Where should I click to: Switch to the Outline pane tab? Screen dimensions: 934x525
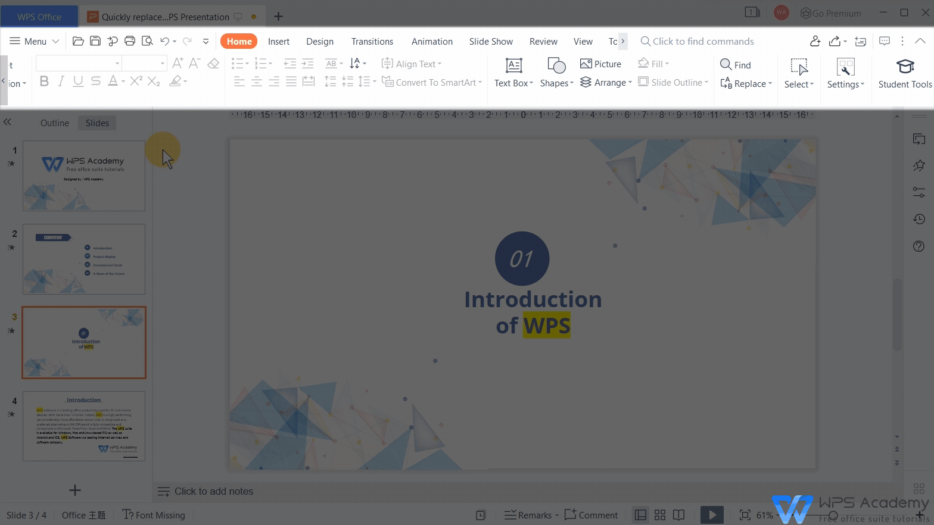(x=55, y=123)
